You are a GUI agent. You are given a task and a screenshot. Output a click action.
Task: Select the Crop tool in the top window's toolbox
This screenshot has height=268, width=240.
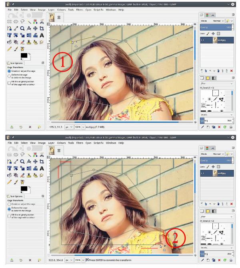tap(42, 28)
